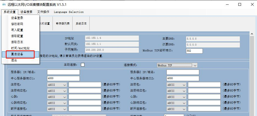Open 时间/MAC地址 from the menu
257x116 pixels.
[21, 48]
